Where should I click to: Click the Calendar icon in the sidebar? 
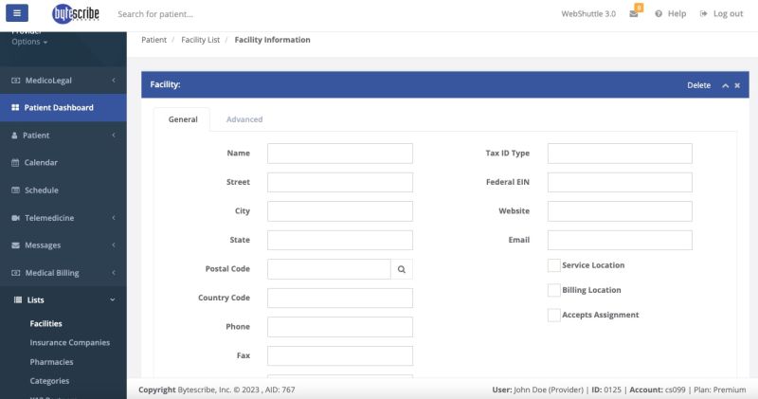tap(15, 163)
